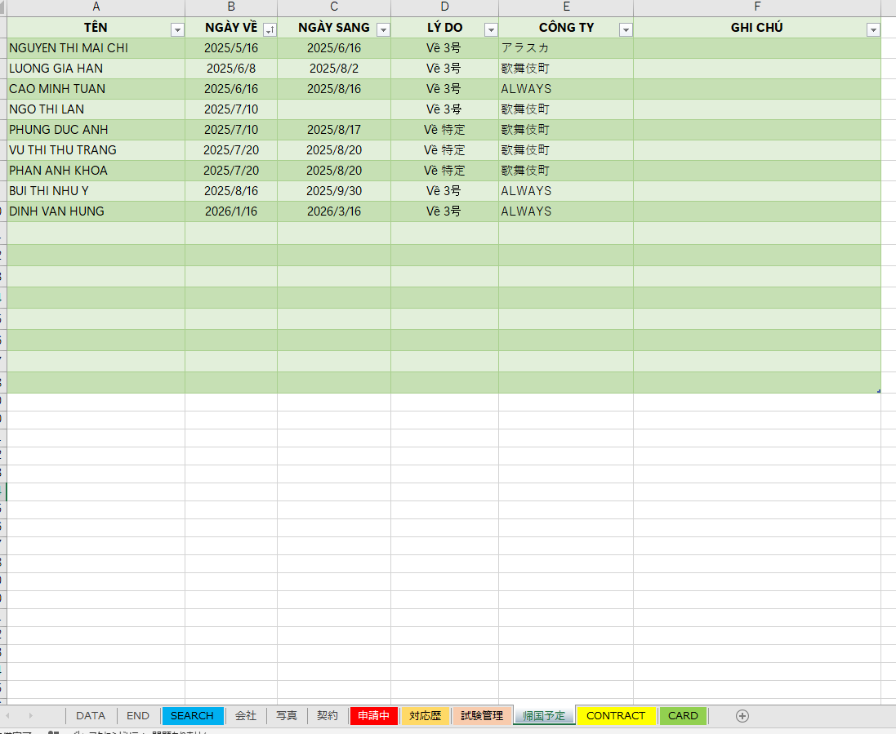896x734 pixels.
Task: Switch to the SEARCH sheet tab
Action: click(192, 716)
